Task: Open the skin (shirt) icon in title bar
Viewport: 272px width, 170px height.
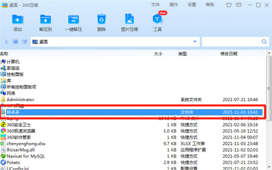Action: (229, 5)
